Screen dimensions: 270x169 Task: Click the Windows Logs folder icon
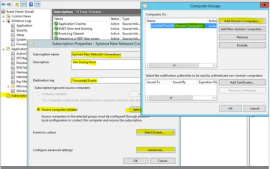8,21
